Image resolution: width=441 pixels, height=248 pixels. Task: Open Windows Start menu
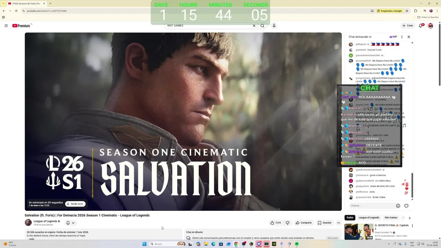(145, 244)
